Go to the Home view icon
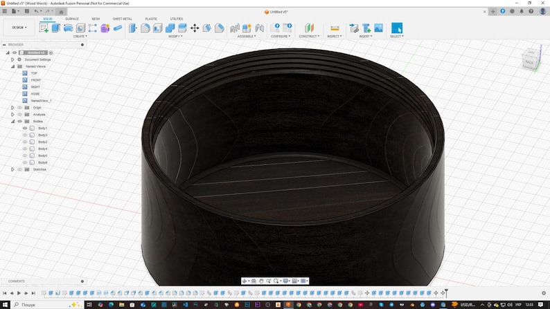Screen dimensions: 550x309 pyautogui.click(x=61, y=12)
